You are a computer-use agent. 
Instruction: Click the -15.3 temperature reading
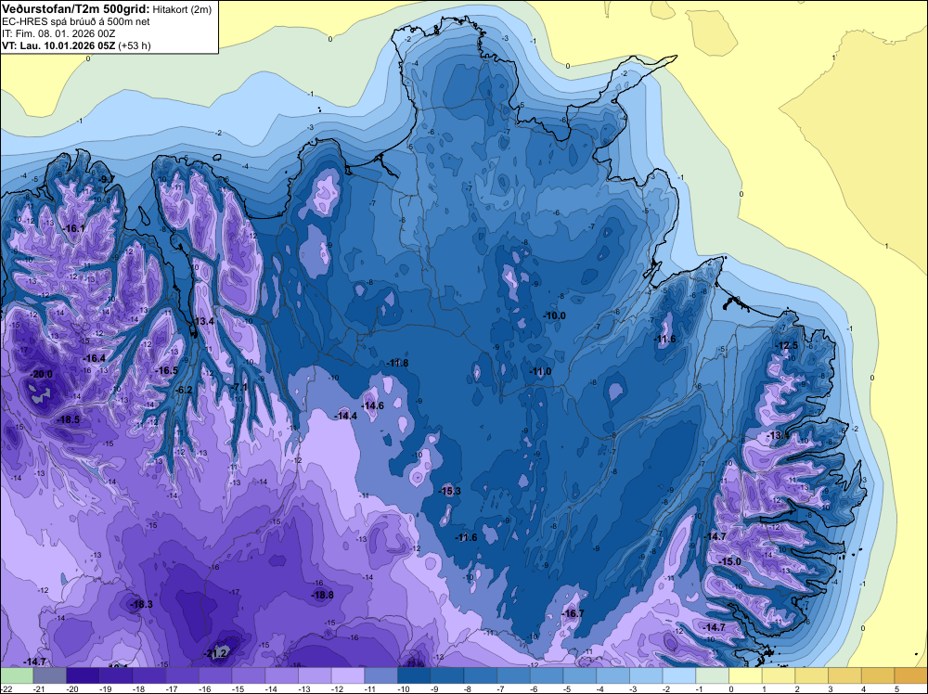pyautogui.click(x=449, y=491)
